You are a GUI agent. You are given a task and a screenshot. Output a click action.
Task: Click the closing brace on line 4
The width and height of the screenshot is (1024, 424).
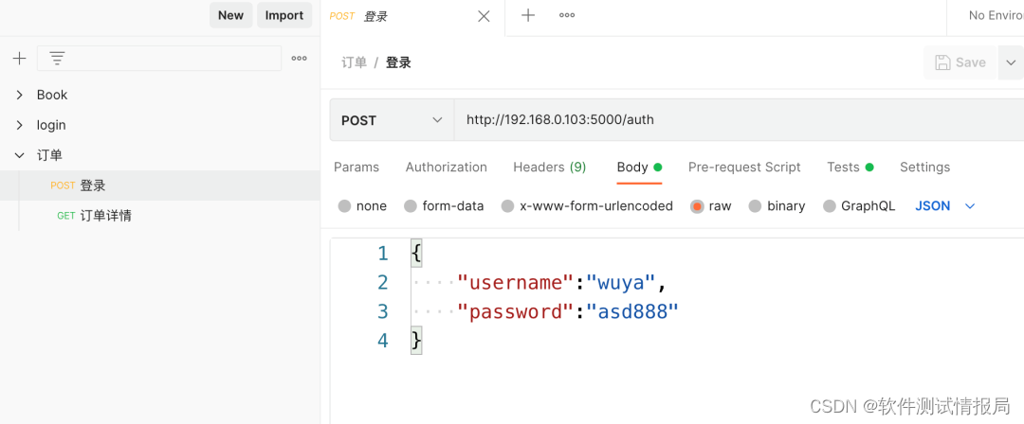click(x=416, y=341)
